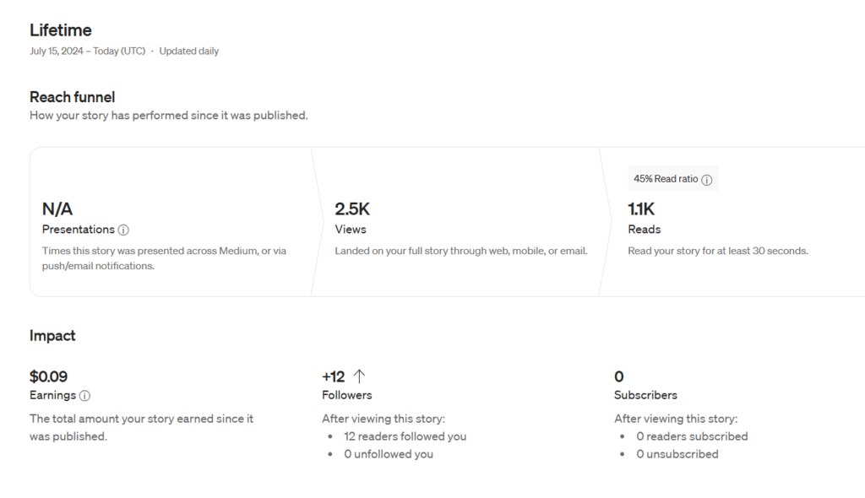Image resolution: width=865 pixels, height=498 pixels.
Task: Open the Read ratio info icon
Action: (708, 179)
